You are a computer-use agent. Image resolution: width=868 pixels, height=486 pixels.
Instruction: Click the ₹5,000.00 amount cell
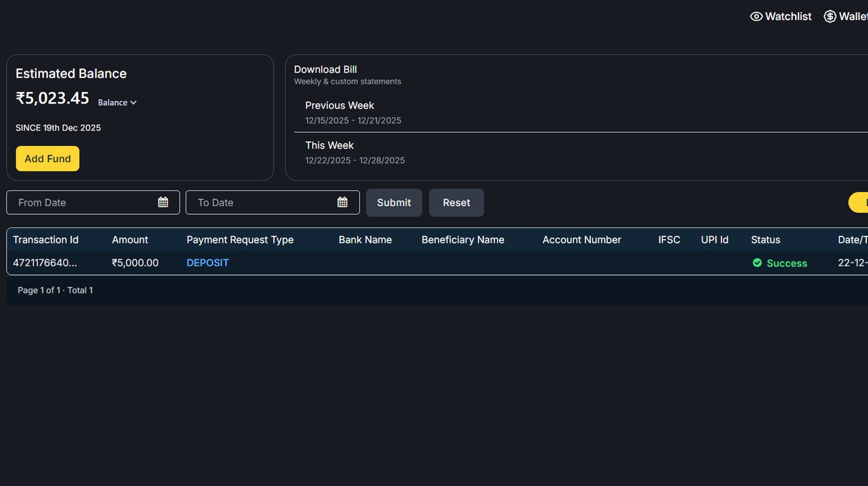coord(135,263)
